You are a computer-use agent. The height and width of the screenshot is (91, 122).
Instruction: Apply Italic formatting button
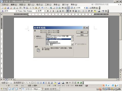(51, 11)
